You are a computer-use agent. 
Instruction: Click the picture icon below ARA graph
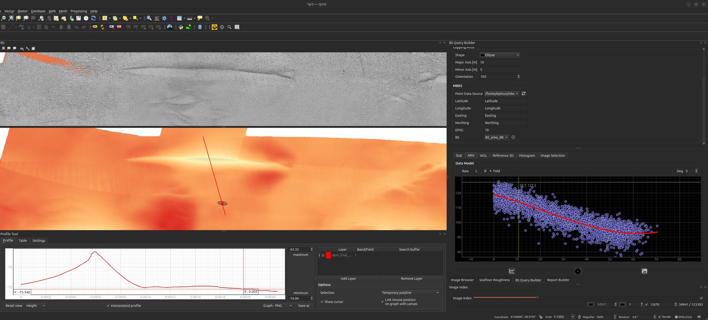coord(644,271)
